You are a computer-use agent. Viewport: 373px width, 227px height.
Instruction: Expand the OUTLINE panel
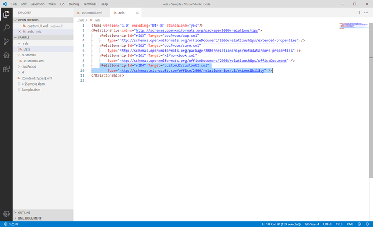[25, 212]
